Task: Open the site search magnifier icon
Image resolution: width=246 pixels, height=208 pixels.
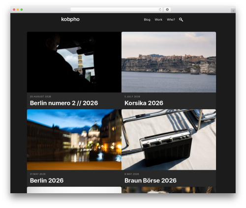Action: (x=181, y=20)
